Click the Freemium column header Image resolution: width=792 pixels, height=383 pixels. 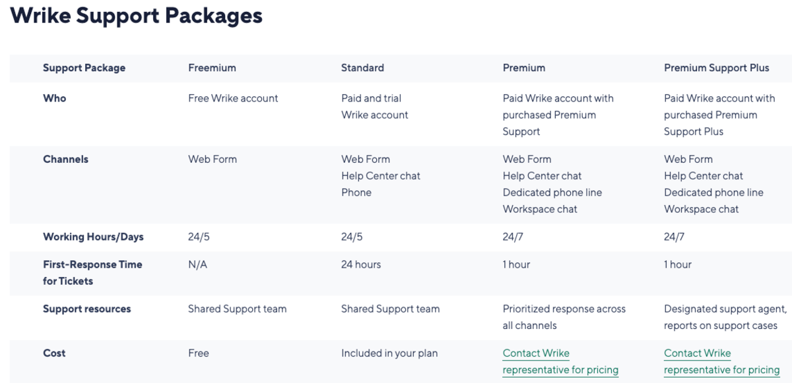pos(212,68)
